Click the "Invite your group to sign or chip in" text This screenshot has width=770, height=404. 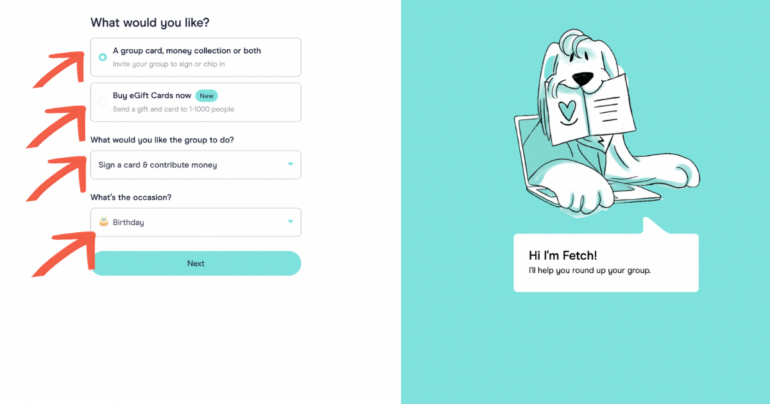click(x=168, y=64)
